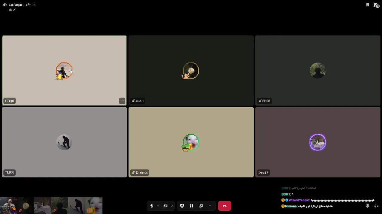Open more options on Tog9 tile

[122, 101]
